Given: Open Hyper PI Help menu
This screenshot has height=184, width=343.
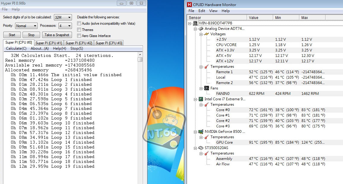Looking at the screenshot, I should 16,9.
